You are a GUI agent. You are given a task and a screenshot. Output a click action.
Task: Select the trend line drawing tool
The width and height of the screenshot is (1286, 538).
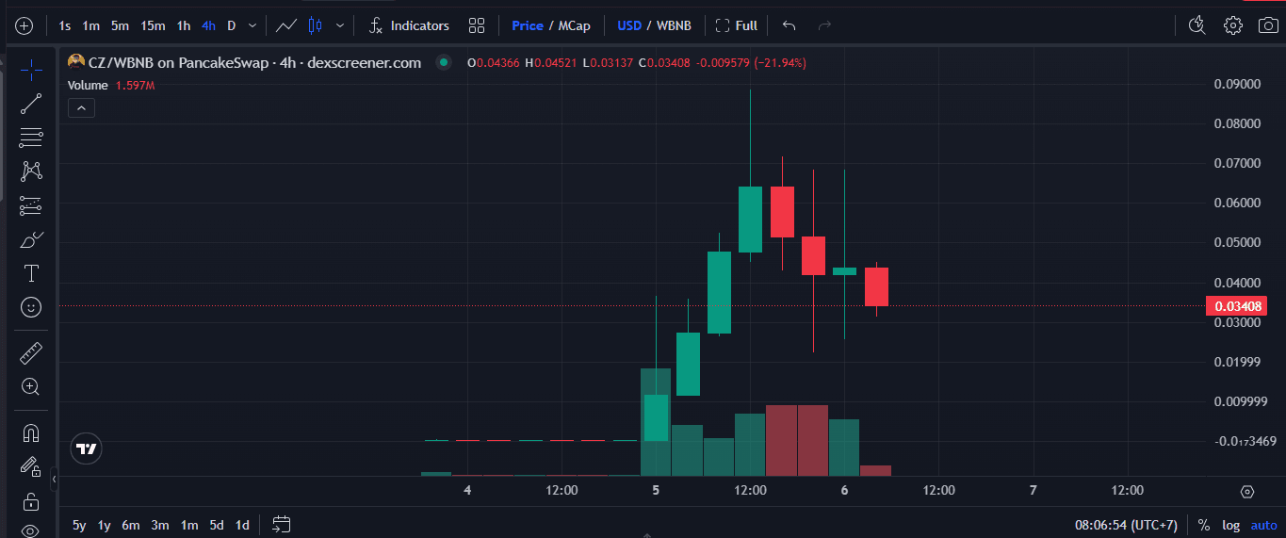(x=31, y=104)
